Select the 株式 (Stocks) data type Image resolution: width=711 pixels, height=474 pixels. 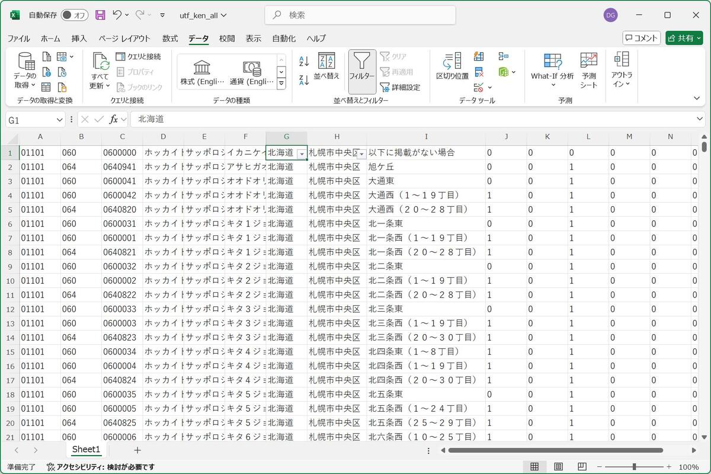(202, 73)
